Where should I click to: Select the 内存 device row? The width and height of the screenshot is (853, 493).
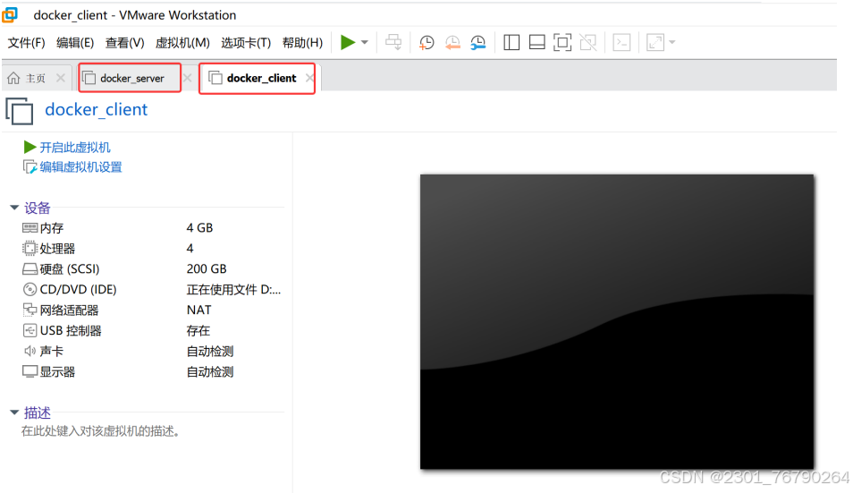(151, 228)
